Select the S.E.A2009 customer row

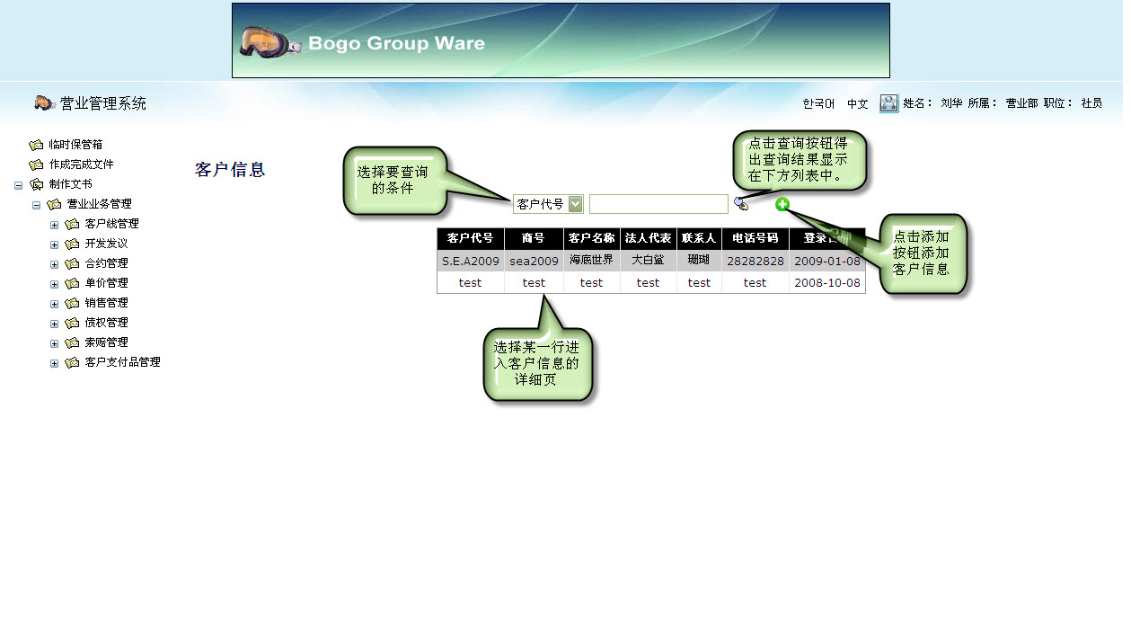[x=470, y=262]
